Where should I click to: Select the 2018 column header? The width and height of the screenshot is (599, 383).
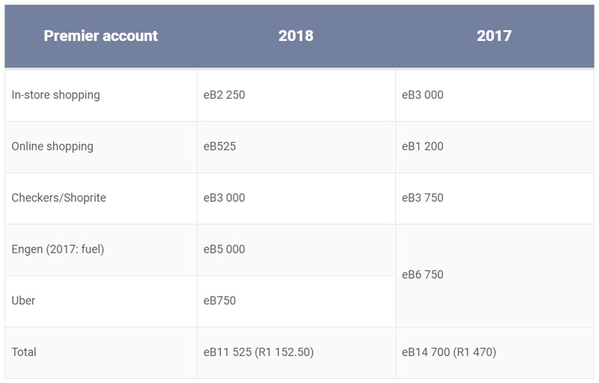click(296, 36)
